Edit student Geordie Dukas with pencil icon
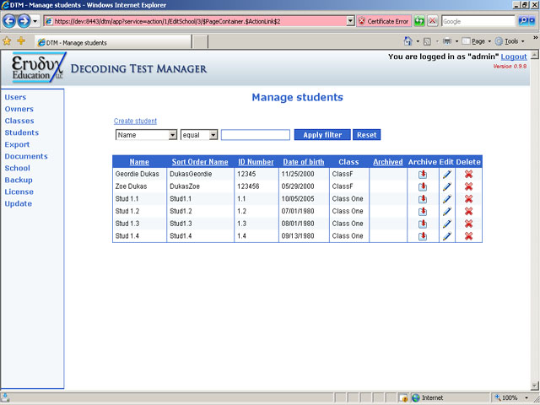The image size is (540, 405). click(x=447, y=175)
